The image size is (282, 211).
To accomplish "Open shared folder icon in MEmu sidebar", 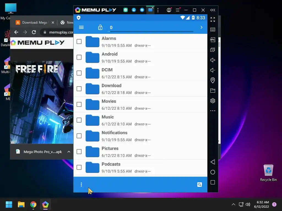I will [x=213, y=90].
